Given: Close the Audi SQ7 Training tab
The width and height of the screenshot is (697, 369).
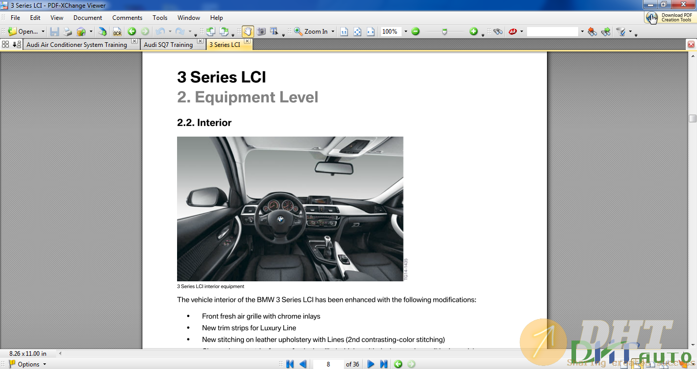Looking at the screenshot, I should coord(200,41).
